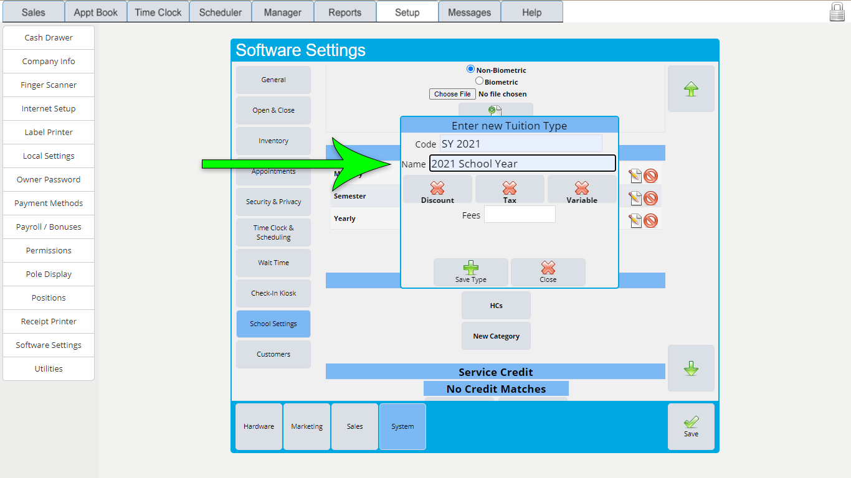Open Pole Display setup
This screenshot has width=851, height=478.
coord(49,274)
